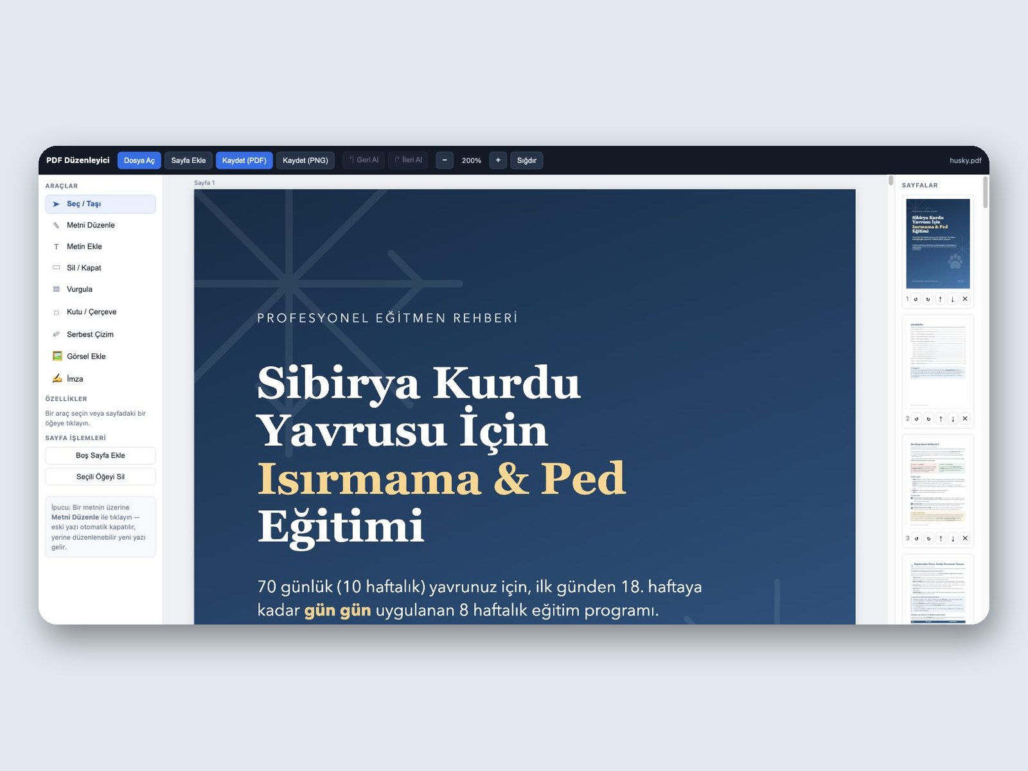
Task: Open the page 1 thumbnail
Action: [x=938, y=244]
